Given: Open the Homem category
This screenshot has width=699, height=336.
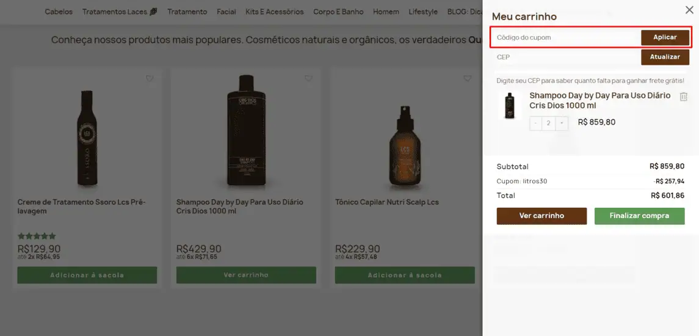Looking at the screenshot, I should tap(386, 12).
